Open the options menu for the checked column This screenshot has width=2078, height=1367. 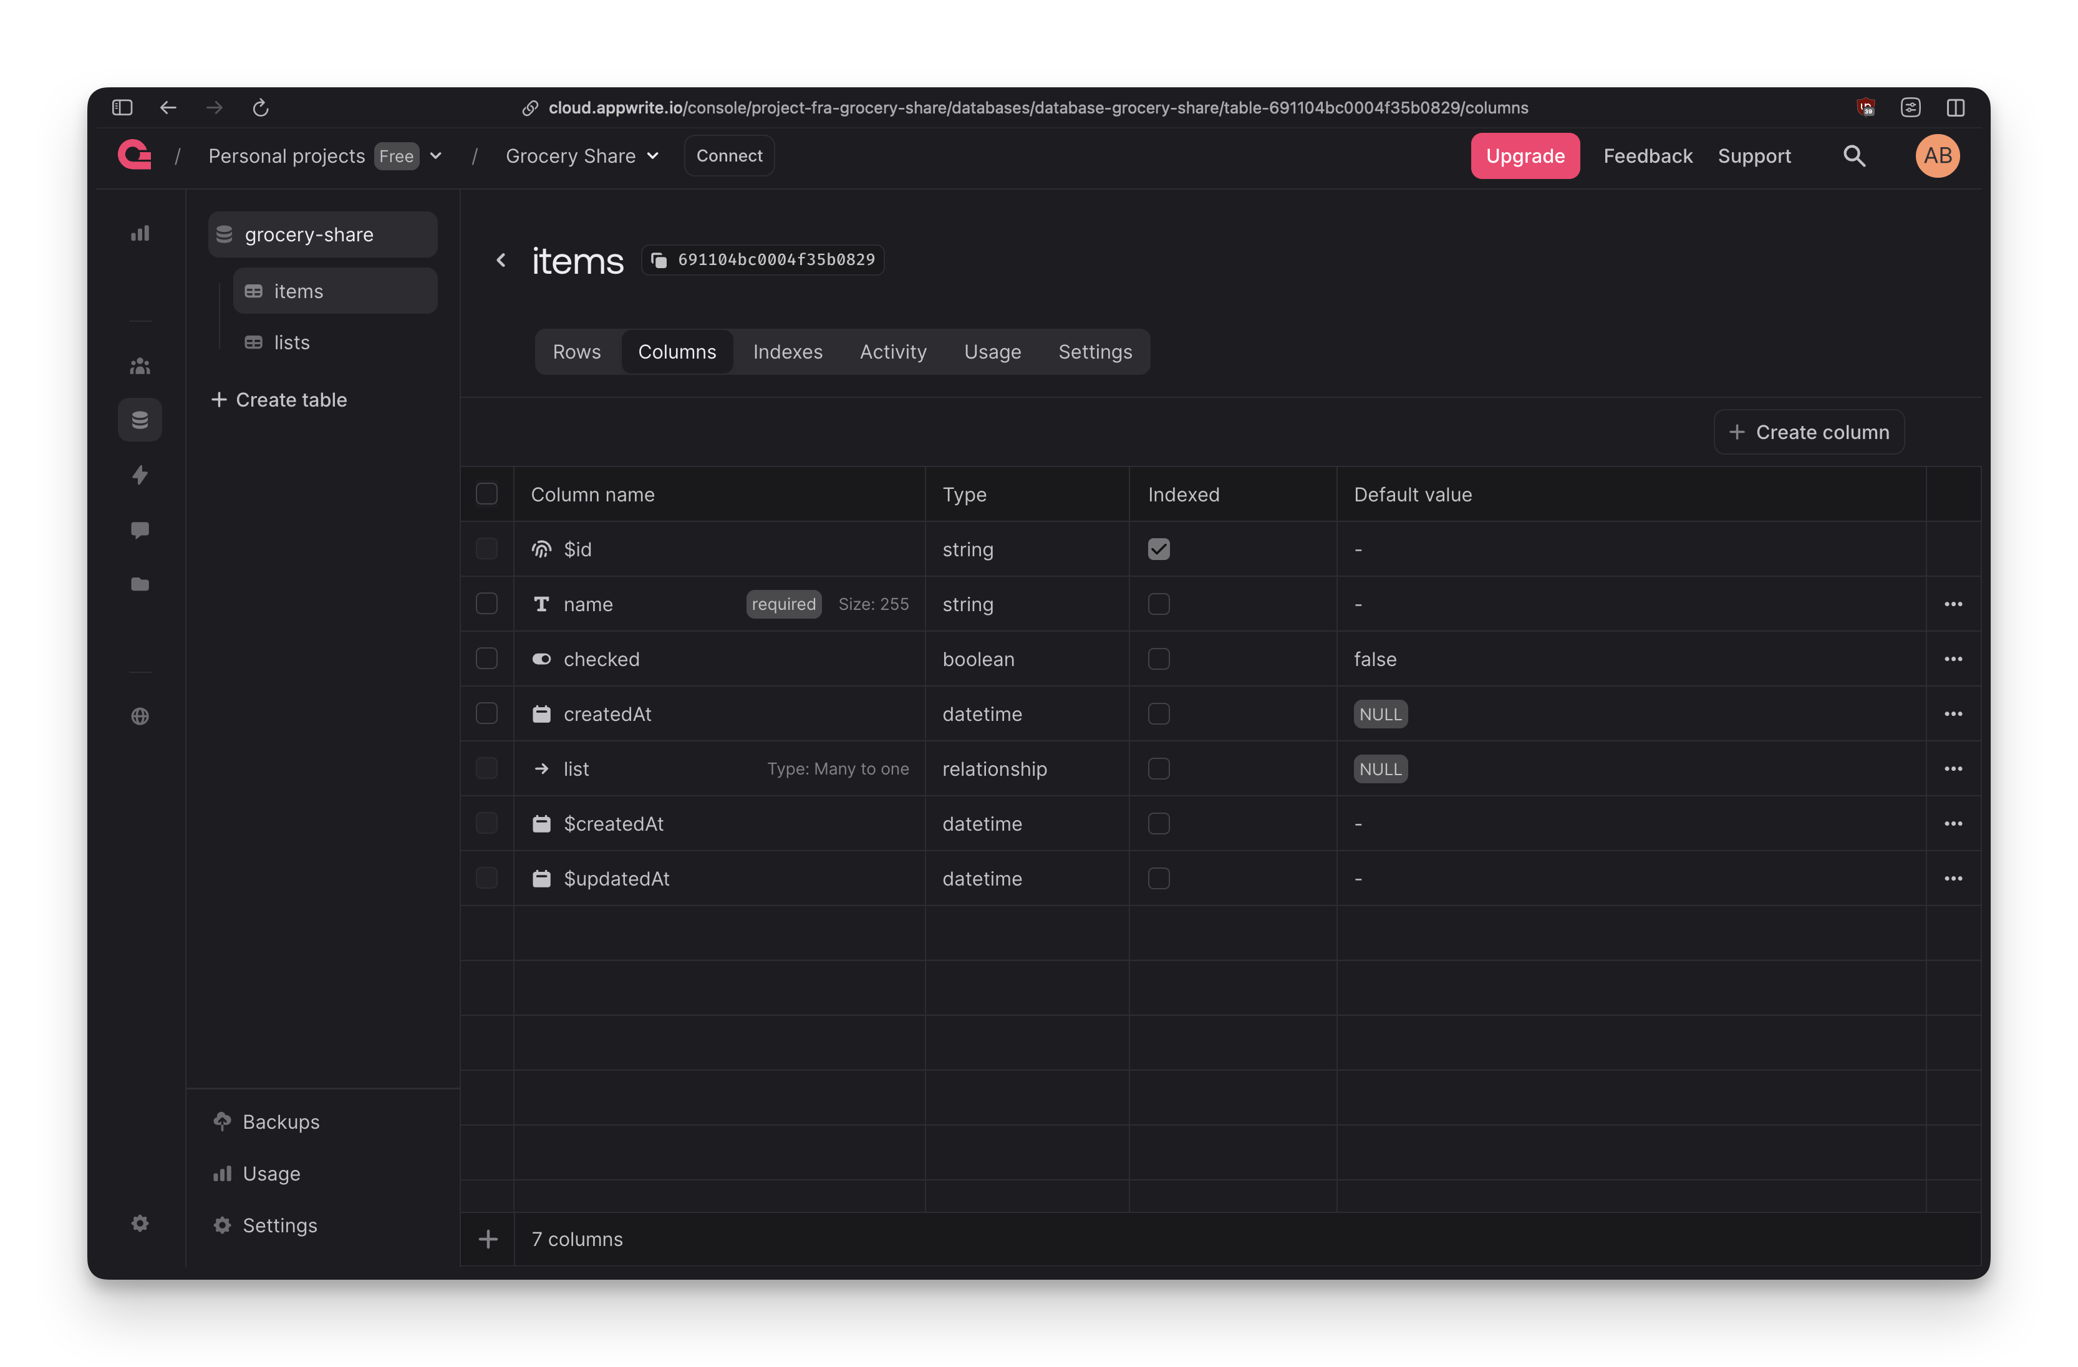[x=1954, y=658]
